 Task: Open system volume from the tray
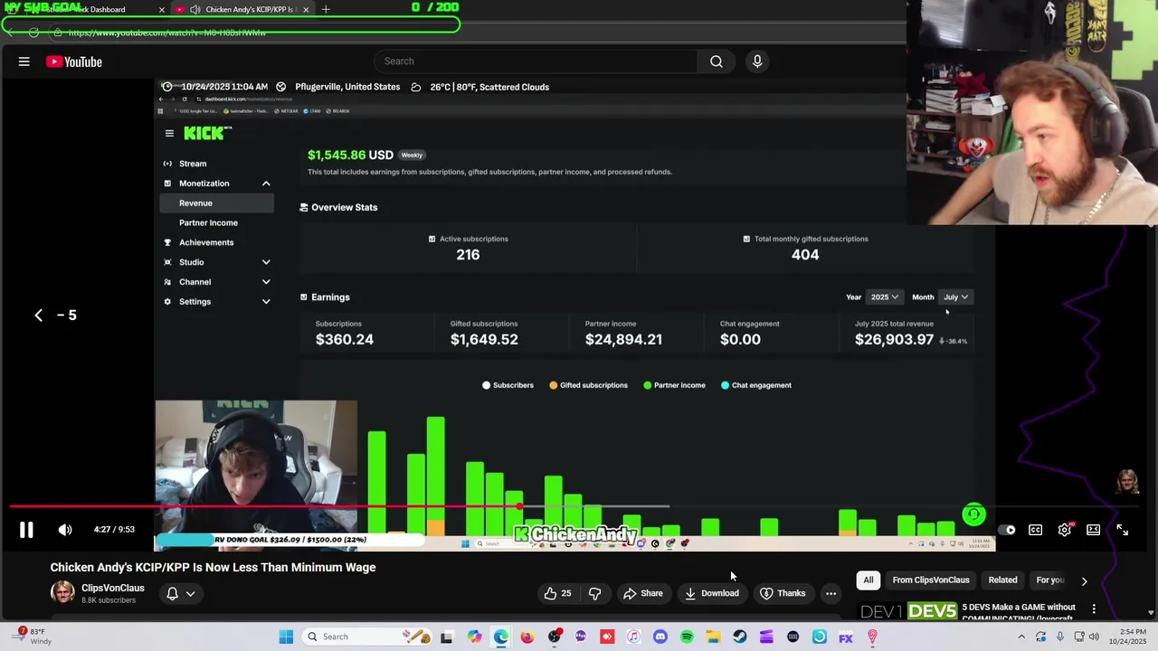click(x=1096, y=637)
